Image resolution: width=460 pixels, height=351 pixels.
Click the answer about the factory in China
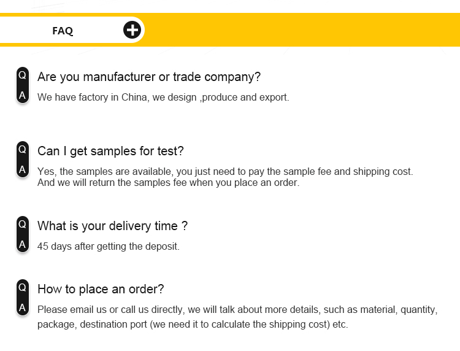click(x=163, y=97)
